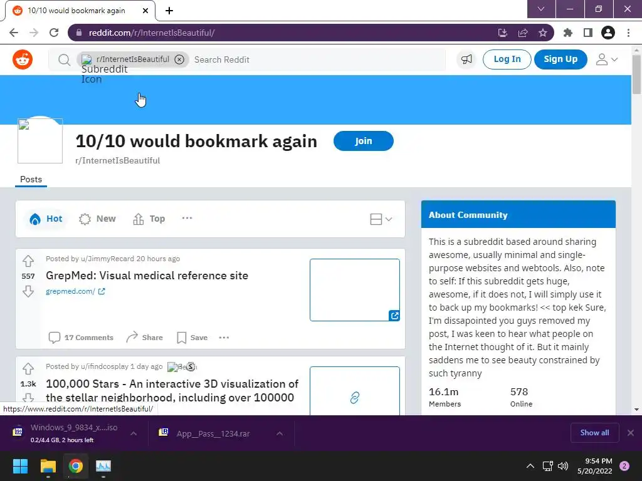Open notification center badge
Screen dimensions: 642x481
click(624, 466)
